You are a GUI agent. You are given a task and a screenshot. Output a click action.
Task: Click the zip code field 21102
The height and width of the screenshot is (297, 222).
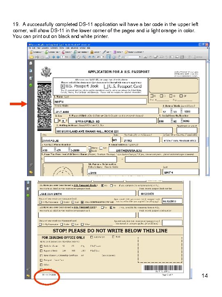pyautogui.click(x=141, y=140)
